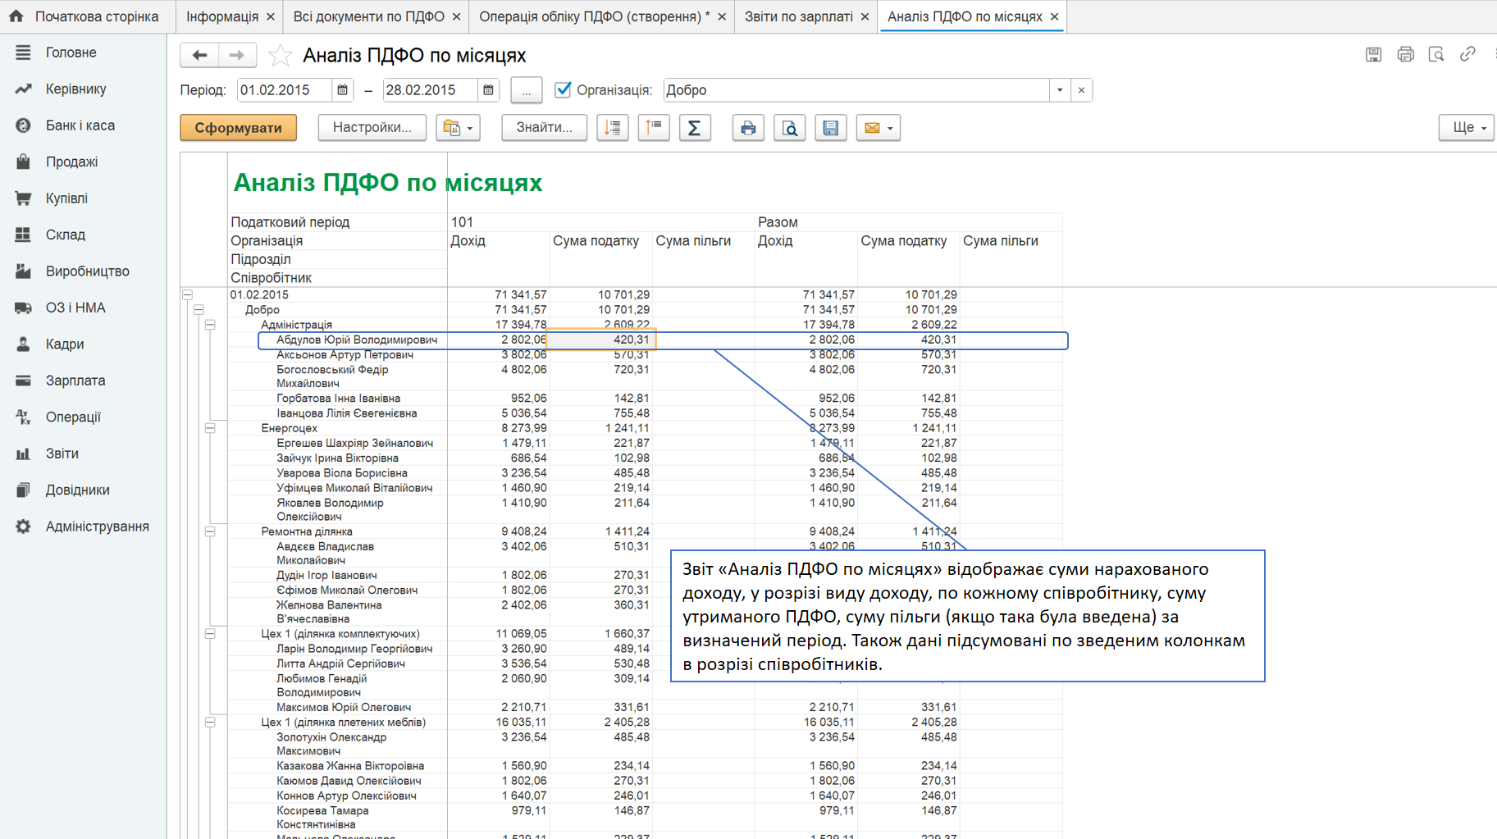Click the sigma sum icon
The image size is (1497, 839).
coord(695,128)
